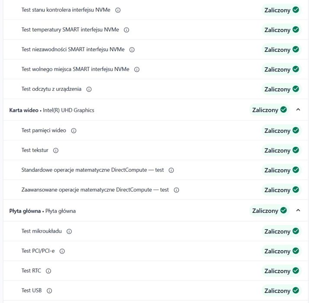The image size is (309, 303).
Task: Click Zaliczony badge for Test tekstur
Action: pyautogui.click(x=281, y=151)
